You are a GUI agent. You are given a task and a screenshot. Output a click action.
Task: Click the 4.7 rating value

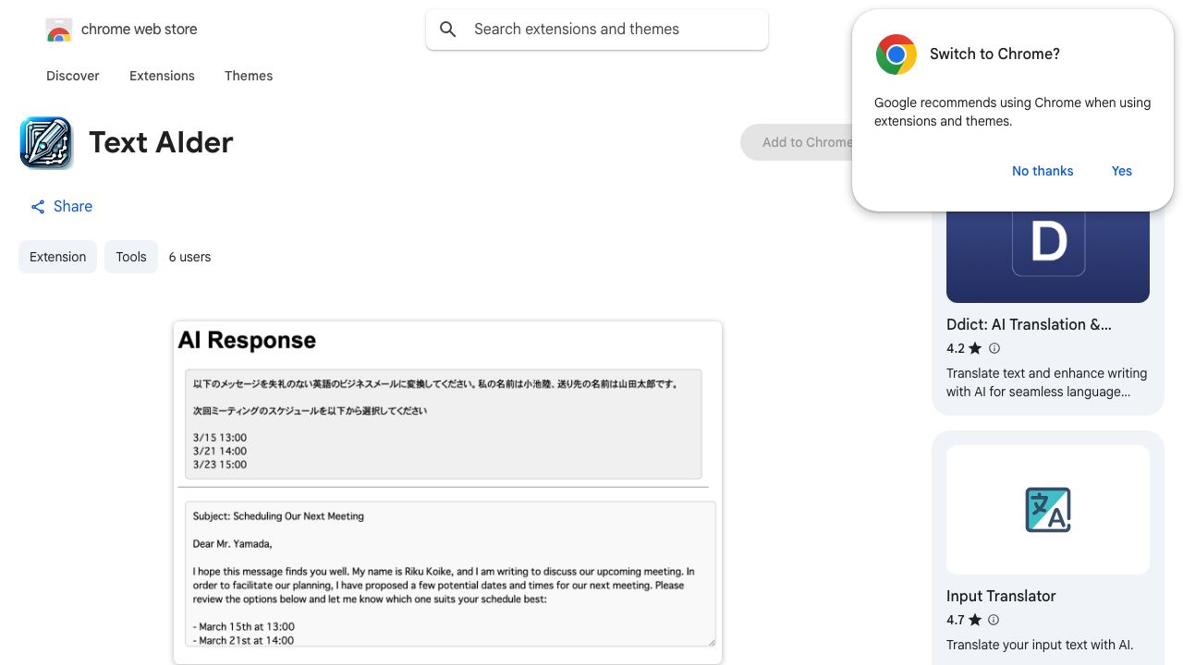coord(956,620)
